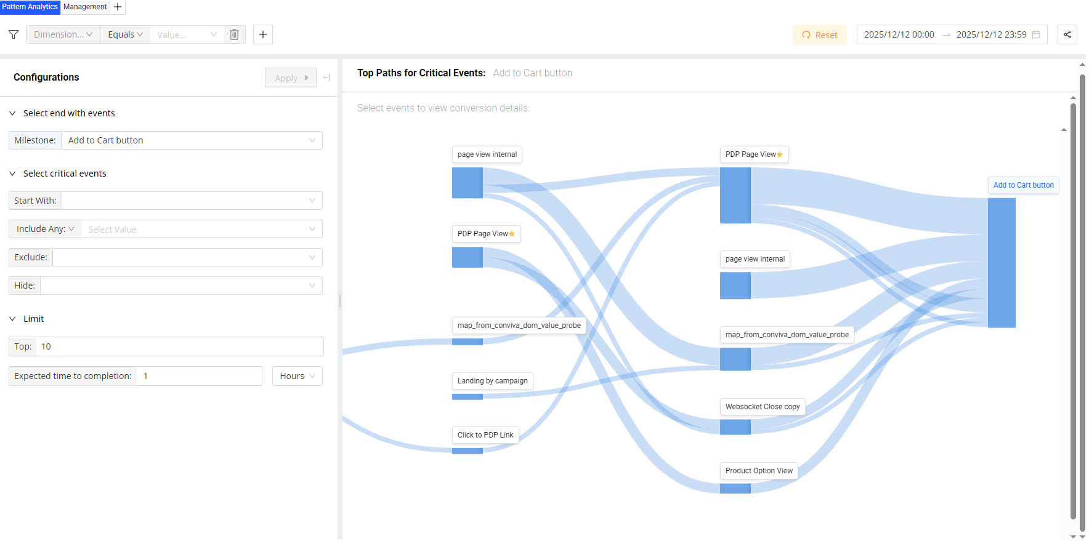1089x544 pixels.
Task: Open the Milestone dropdown
Action: pos(192,140)
